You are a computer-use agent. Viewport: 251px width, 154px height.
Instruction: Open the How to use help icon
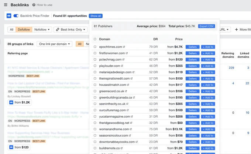point(34,5)
